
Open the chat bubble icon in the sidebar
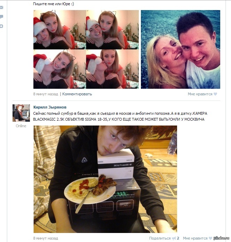[x=1, y=17]
